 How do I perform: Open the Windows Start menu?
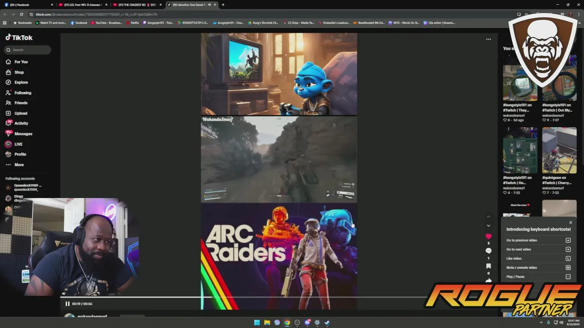(257, 323)
